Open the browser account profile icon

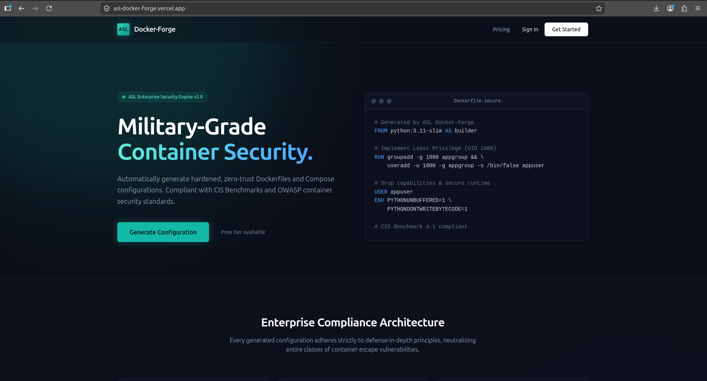click(670, 8)
